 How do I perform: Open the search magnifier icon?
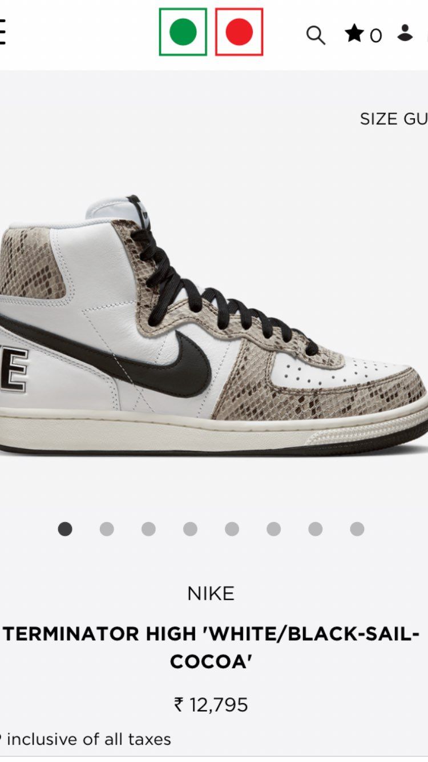[316, 35]
